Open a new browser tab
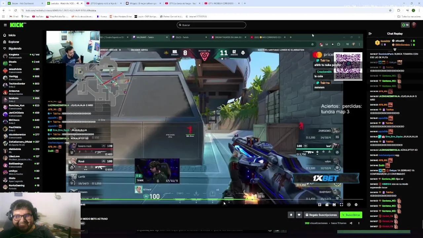Viewport: 423px width, 238px height. coord(245,3)
